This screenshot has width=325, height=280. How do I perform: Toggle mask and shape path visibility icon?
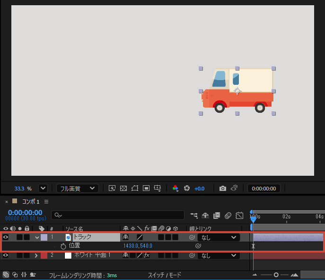tap(135, 188)
